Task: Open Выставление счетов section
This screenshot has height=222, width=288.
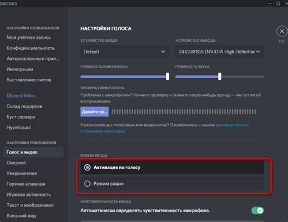Action: (29, 80)
